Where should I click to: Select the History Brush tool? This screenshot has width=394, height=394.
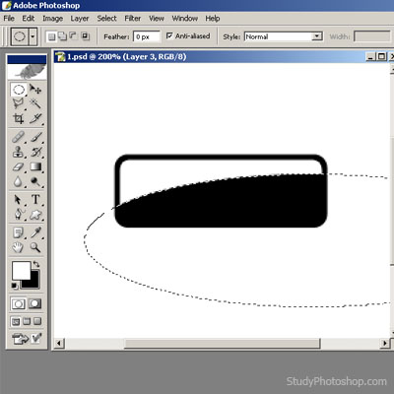35,152
